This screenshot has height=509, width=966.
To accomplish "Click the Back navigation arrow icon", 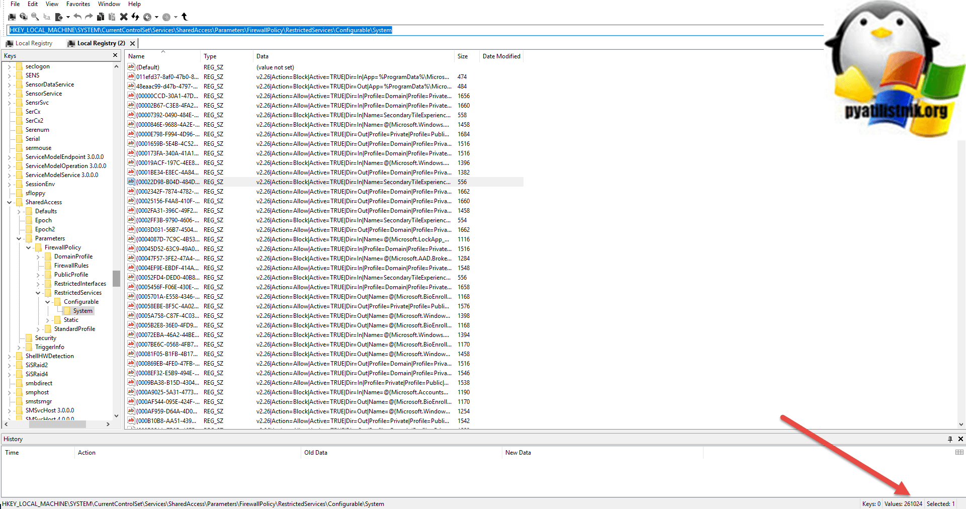I will click(x=147, y=17).
